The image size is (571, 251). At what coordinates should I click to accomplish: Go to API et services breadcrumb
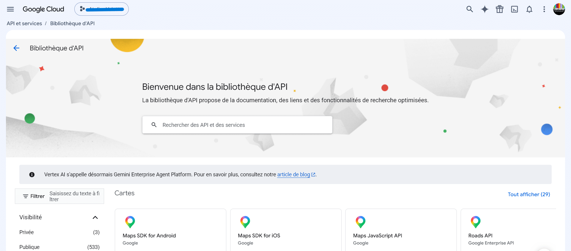(24, 23)
